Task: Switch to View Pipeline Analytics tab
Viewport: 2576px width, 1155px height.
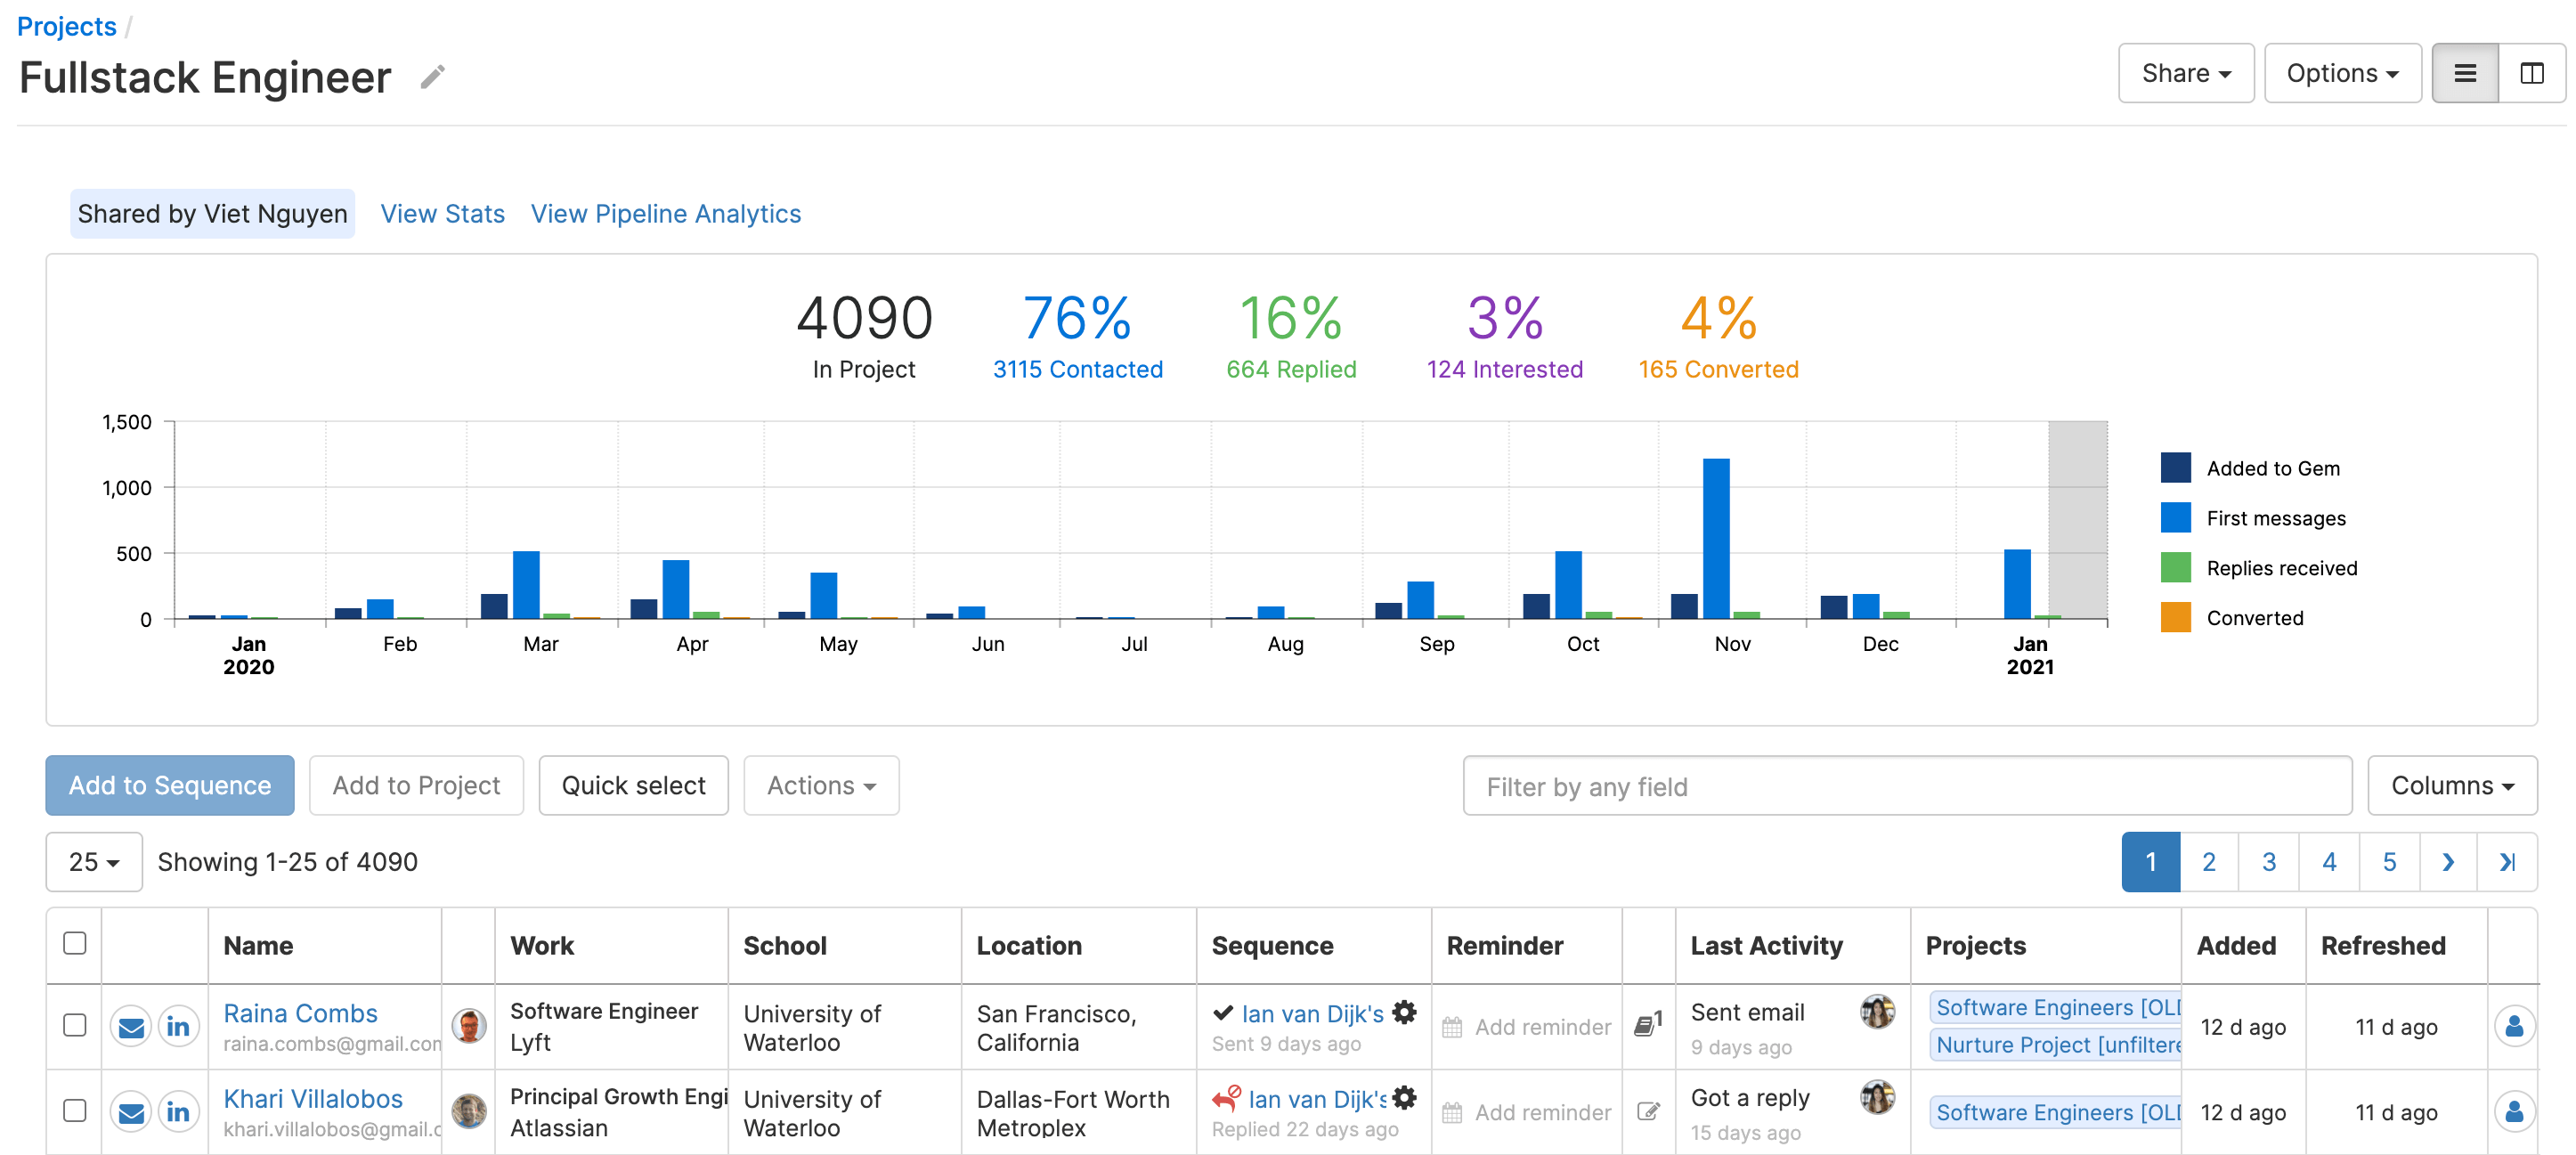Action: pyautogui.click(x=665, y=214)
